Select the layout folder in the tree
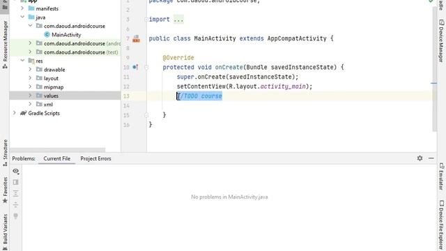This screenshot has width=446, height=251. (x=51, y=78)
